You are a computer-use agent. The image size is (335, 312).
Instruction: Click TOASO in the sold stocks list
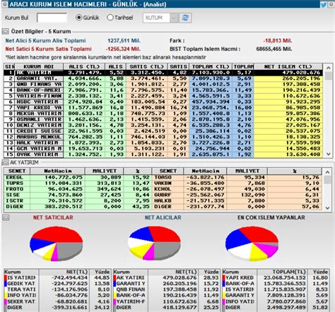[163, 177]
